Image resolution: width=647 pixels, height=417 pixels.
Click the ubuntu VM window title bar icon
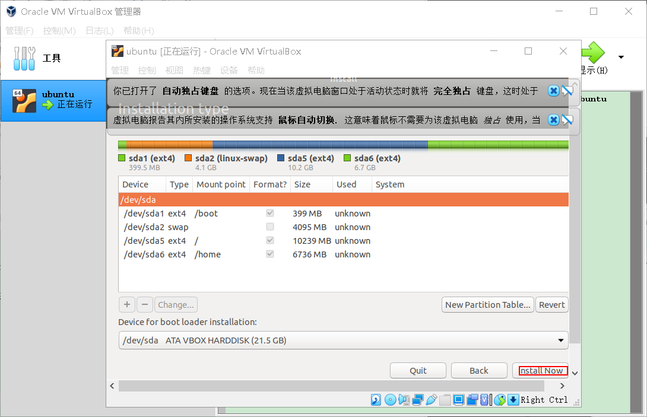(x=118, y=51)
